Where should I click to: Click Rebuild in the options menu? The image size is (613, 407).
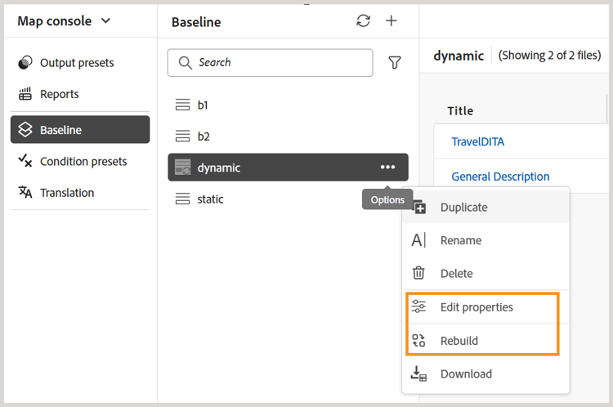click(459, 341)
